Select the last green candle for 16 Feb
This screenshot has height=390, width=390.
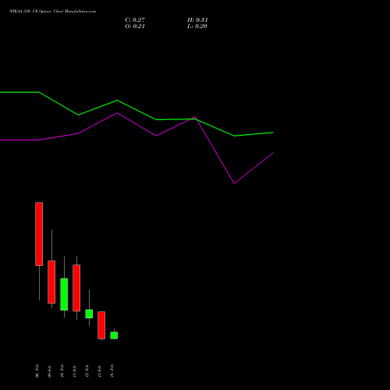click(x=114, y=335)
